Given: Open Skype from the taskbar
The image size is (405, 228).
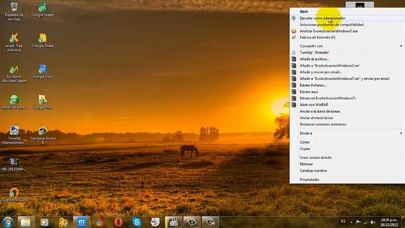Looking at the screenshot, I should (x=137, y=222).
